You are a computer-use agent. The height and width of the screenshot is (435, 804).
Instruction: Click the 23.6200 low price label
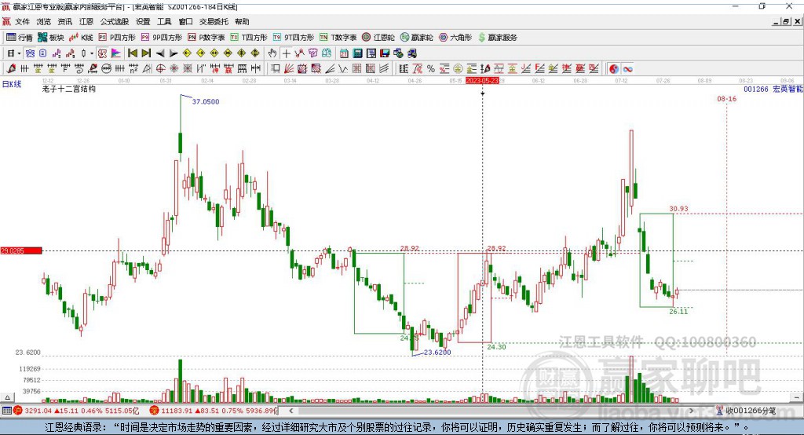437,353
